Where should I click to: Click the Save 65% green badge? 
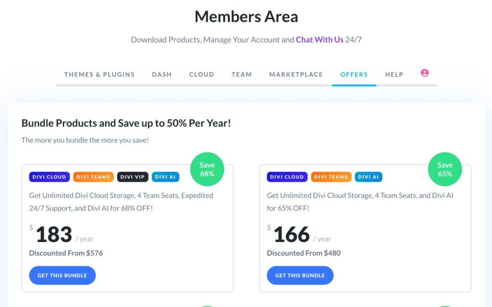point(445,169)
